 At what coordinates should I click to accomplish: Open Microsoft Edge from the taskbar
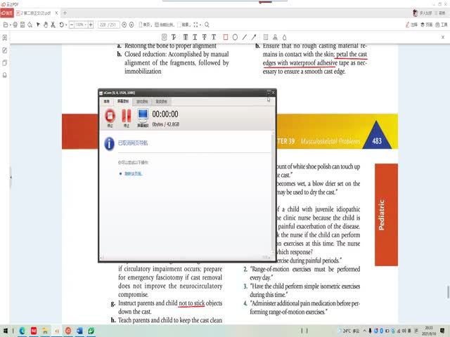pos(22,331)
